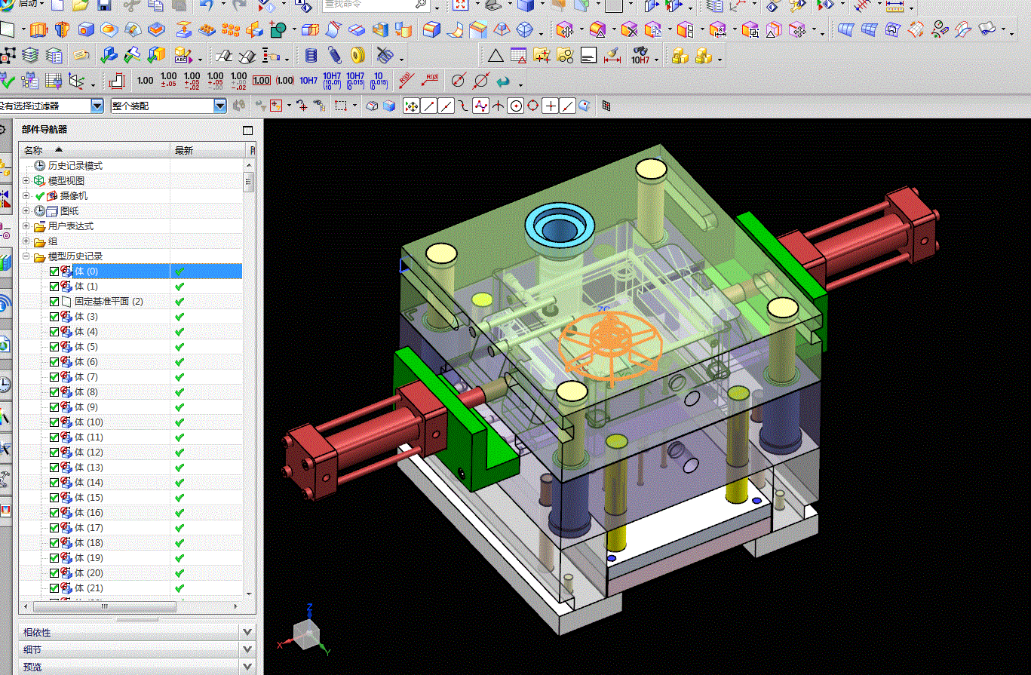The height and width of the screenshot is (675, 1031).
Task: Toggle the 体 (14) checkbox
Action: 54,483
